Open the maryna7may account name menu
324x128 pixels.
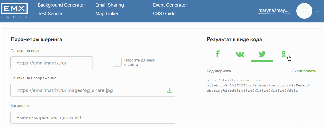click(x=274, y=11)
